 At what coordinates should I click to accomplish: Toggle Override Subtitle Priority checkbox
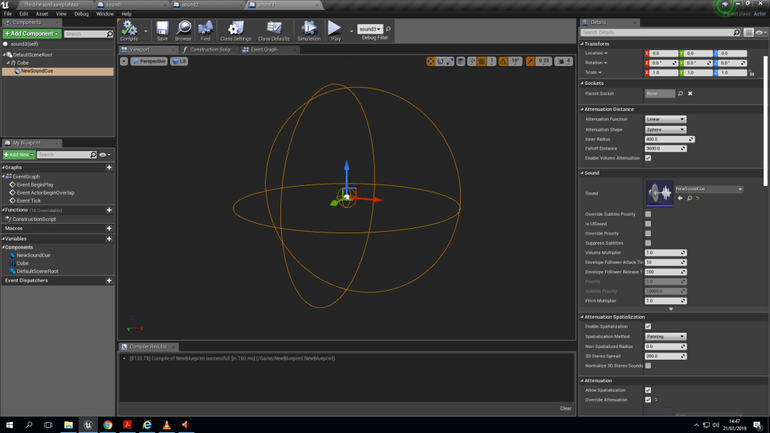point(648,214)
